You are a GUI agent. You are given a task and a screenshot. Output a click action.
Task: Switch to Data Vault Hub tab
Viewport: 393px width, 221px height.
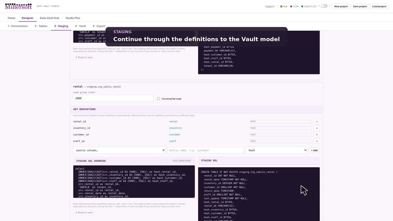click(49, 18)
